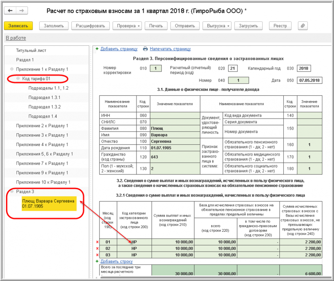Select Приложение 3 к Разделу 1

click(x=42, y=135)
